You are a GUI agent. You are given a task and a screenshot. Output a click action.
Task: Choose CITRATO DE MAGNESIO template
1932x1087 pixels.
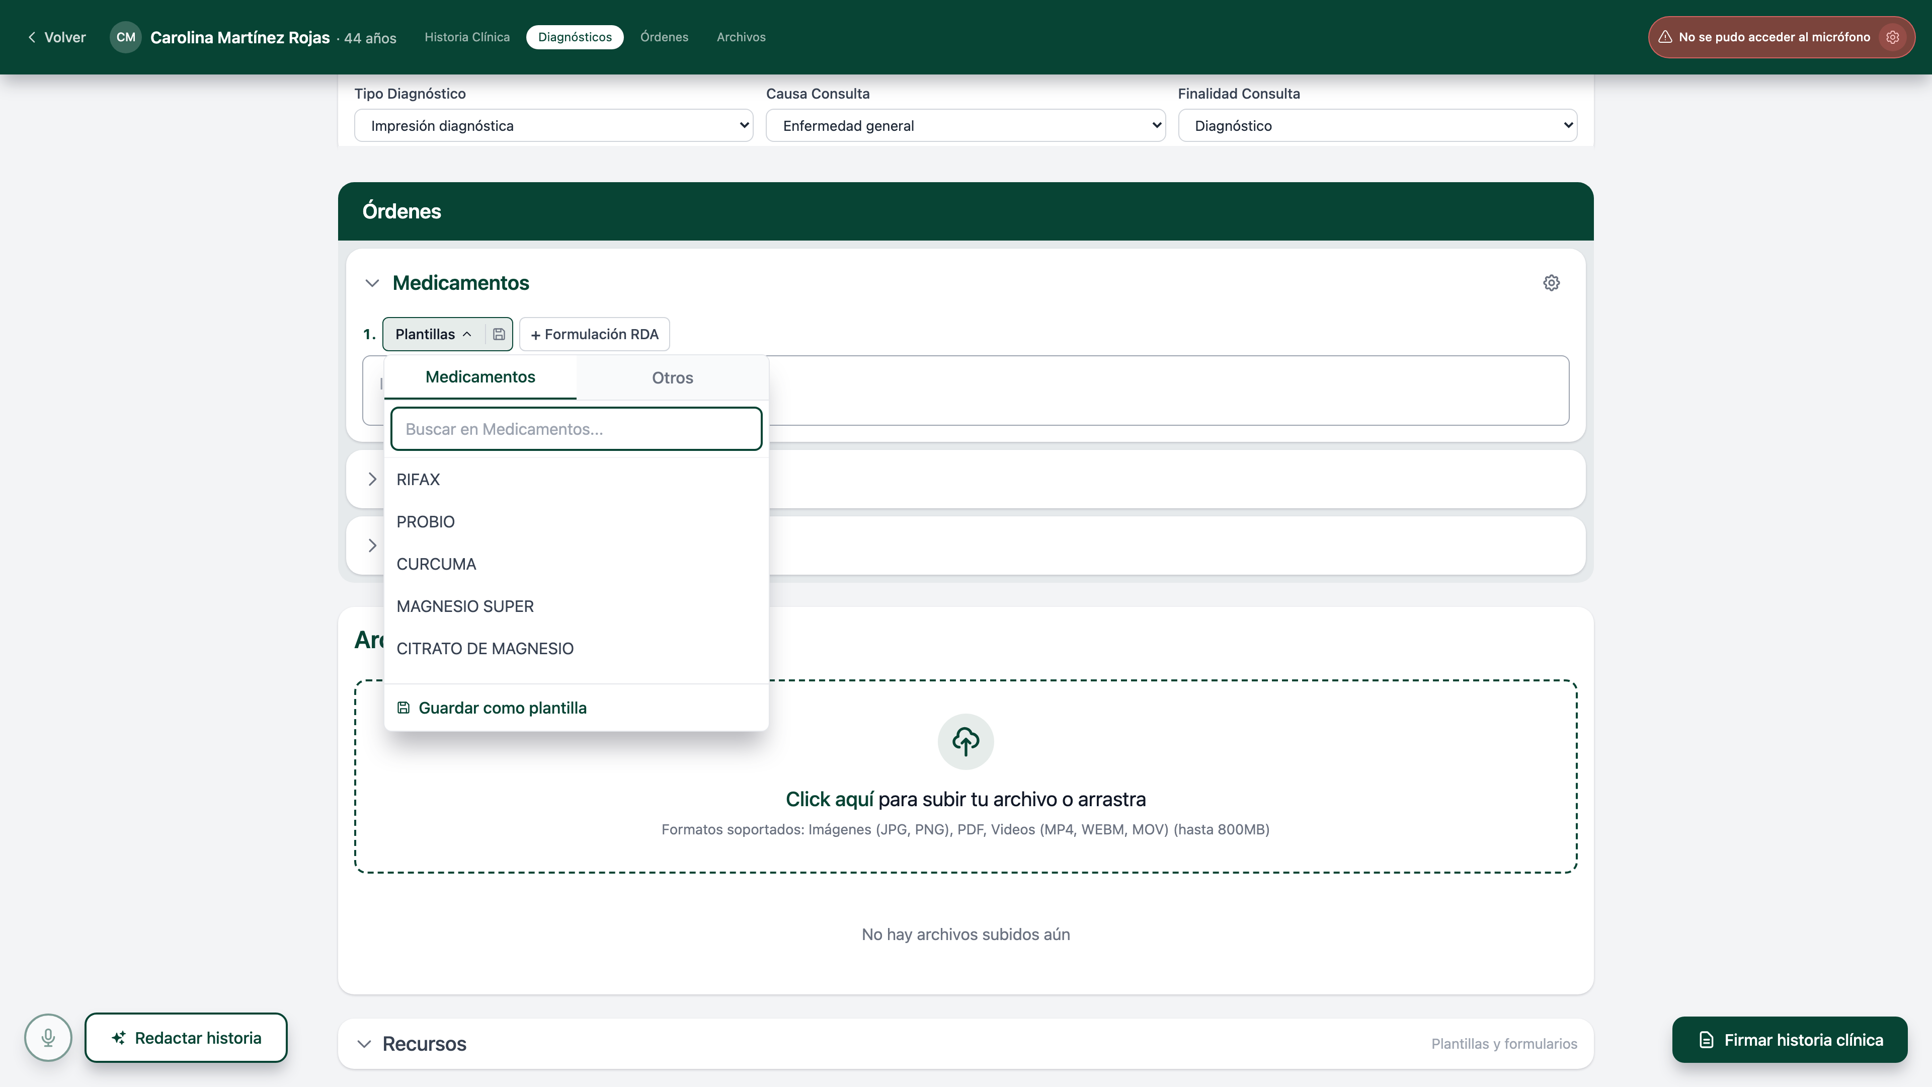pyautogui.click(x=576, y=648)
